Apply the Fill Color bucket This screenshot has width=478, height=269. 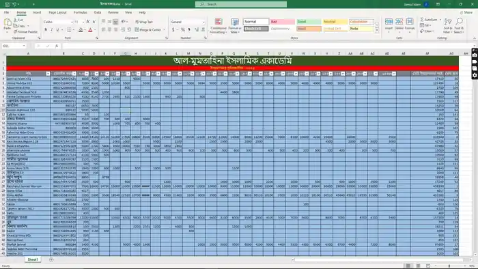[x=81, y=30]
